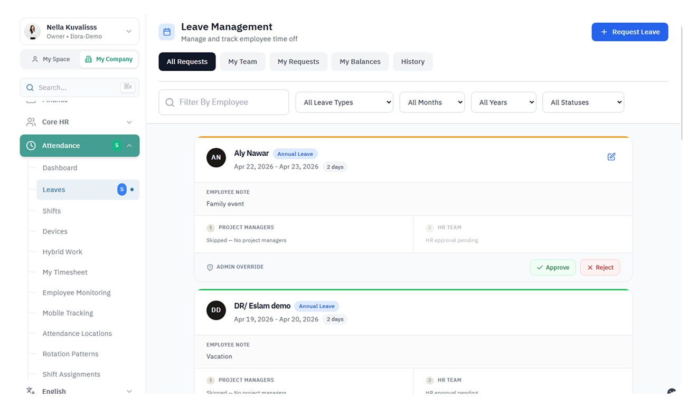Click the green 5 badge on Attendance
This screenshot has width=697, height=407.
tap(117, 146)
